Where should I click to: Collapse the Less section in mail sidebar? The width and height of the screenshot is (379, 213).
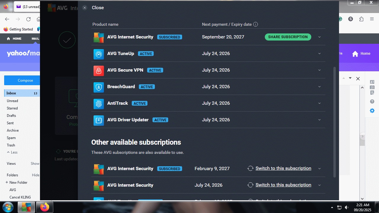tap(12, 152)
